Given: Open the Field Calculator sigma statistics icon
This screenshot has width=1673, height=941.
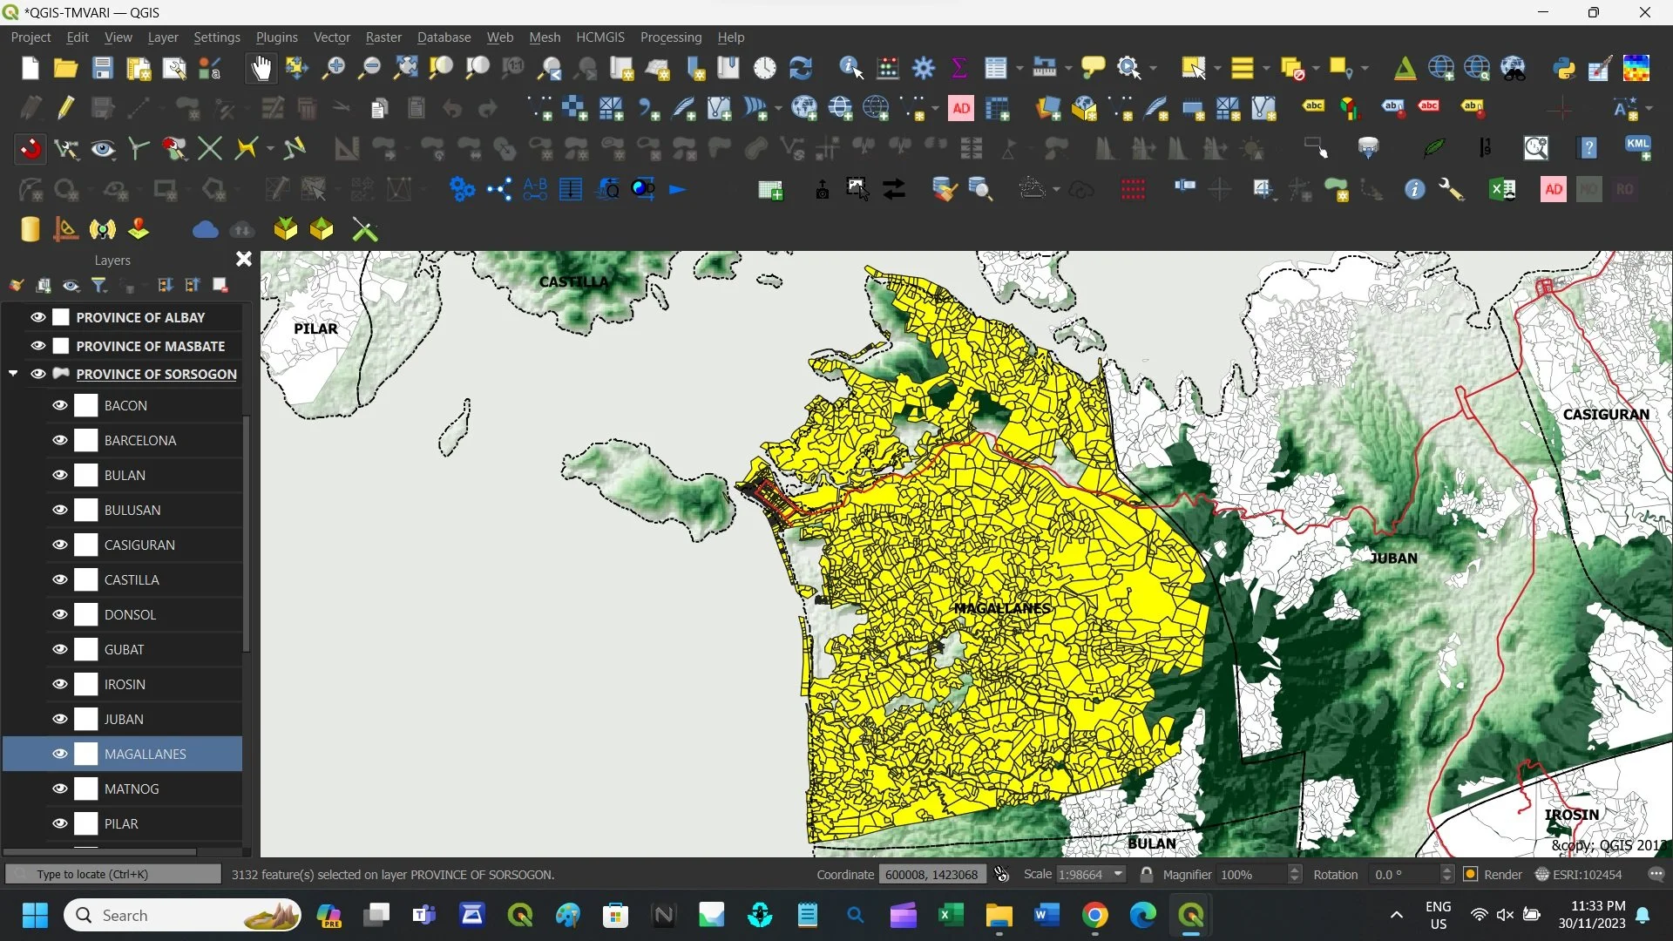Looking at the screenshot, I should point(958,68).
